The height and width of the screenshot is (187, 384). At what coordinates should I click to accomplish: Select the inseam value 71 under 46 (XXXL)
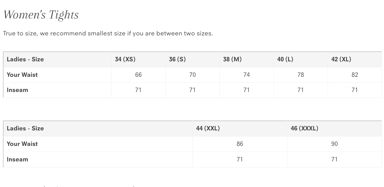click(x=334, y=159)
